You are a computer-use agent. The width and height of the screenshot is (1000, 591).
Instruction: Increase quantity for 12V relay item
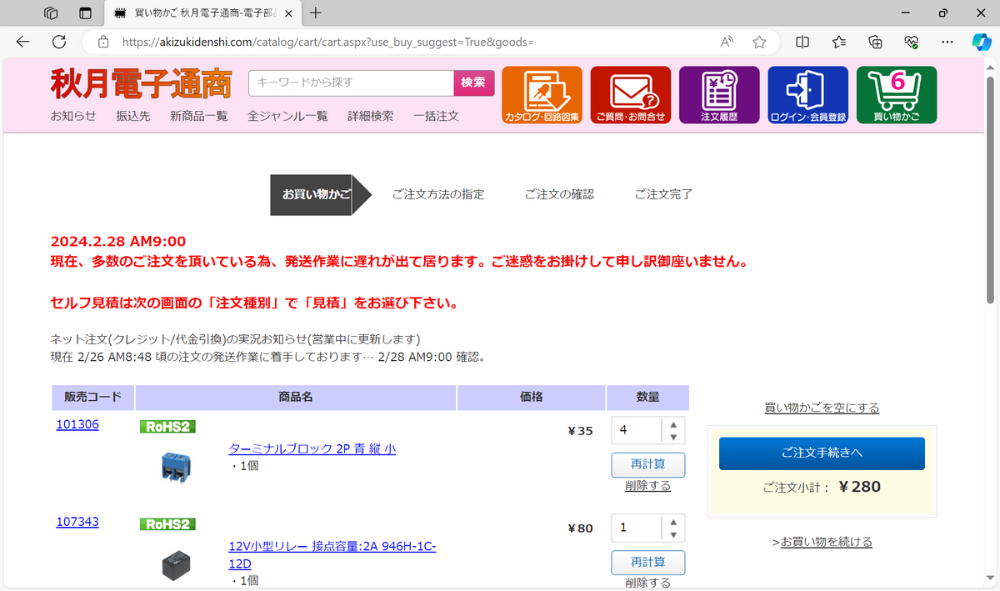[x=673, y=522]
